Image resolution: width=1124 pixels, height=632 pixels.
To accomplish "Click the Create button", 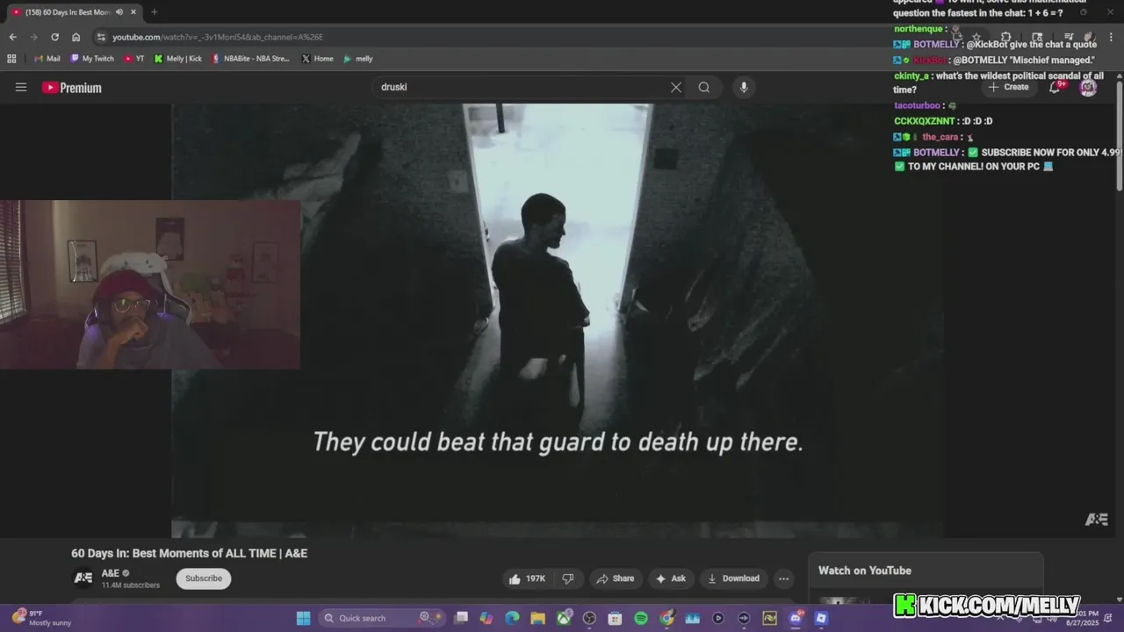I will (x=1008, y=87).
